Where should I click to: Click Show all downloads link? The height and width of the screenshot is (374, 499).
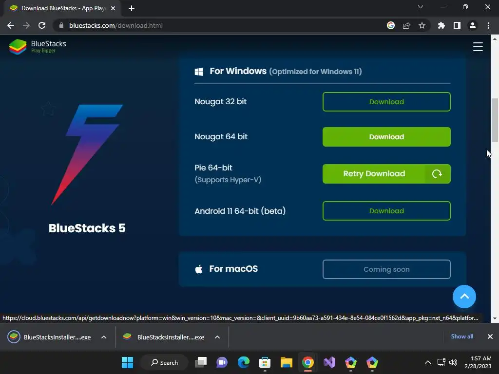pyautogui.click(x=462, y=337)
